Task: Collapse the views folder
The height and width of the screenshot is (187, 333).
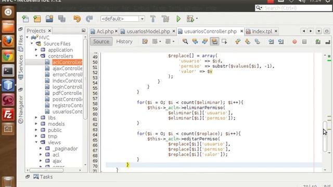Action: 36,142
